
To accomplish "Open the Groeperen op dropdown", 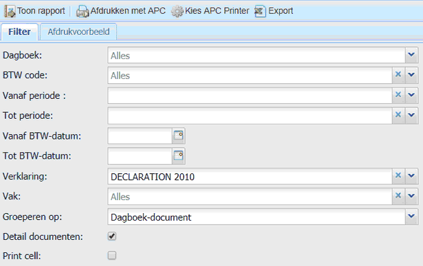I will 411,216.
